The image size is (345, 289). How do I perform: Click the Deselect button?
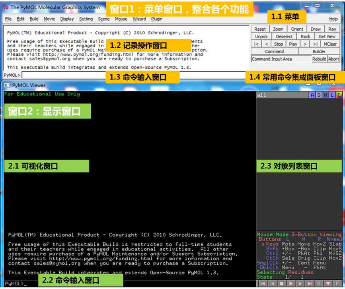[284, 37]
